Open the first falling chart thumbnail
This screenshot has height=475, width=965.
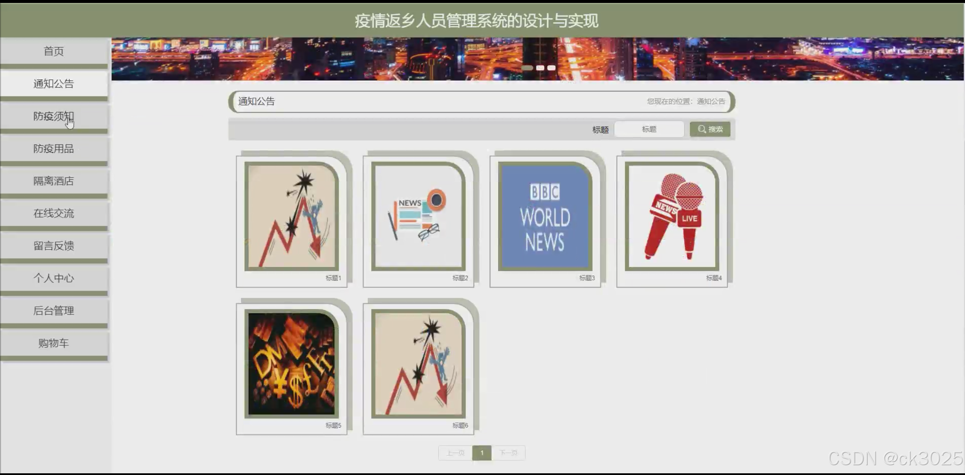[x=291, y=216]
